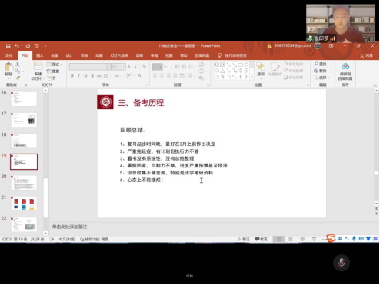Viewport: 380px width, 285px height.
Task: Click the Save icon in quick access toolbar
Action: tap(8, 46)
